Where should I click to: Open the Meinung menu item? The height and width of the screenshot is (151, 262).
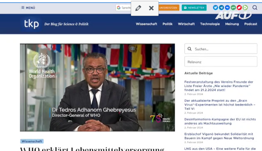232,24
